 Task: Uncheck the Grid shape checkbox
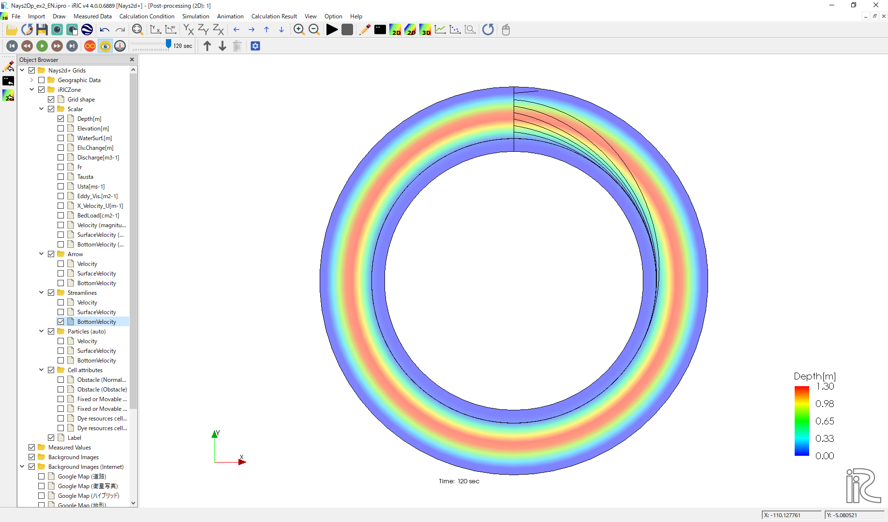(x=51, y=100)
